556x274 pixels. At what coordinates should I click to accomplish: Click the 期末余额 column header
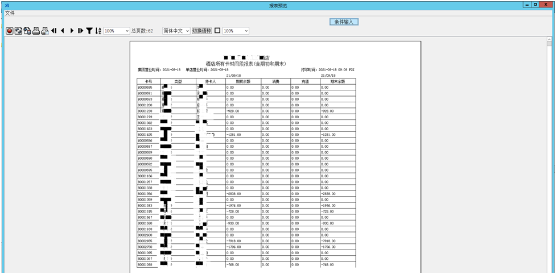point(338,81)
